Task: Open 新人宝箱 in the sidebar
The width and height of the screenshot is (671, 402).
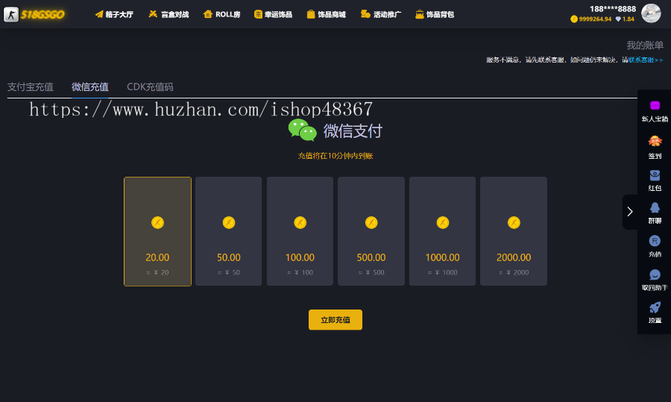Action: click(x=655, y=111)
